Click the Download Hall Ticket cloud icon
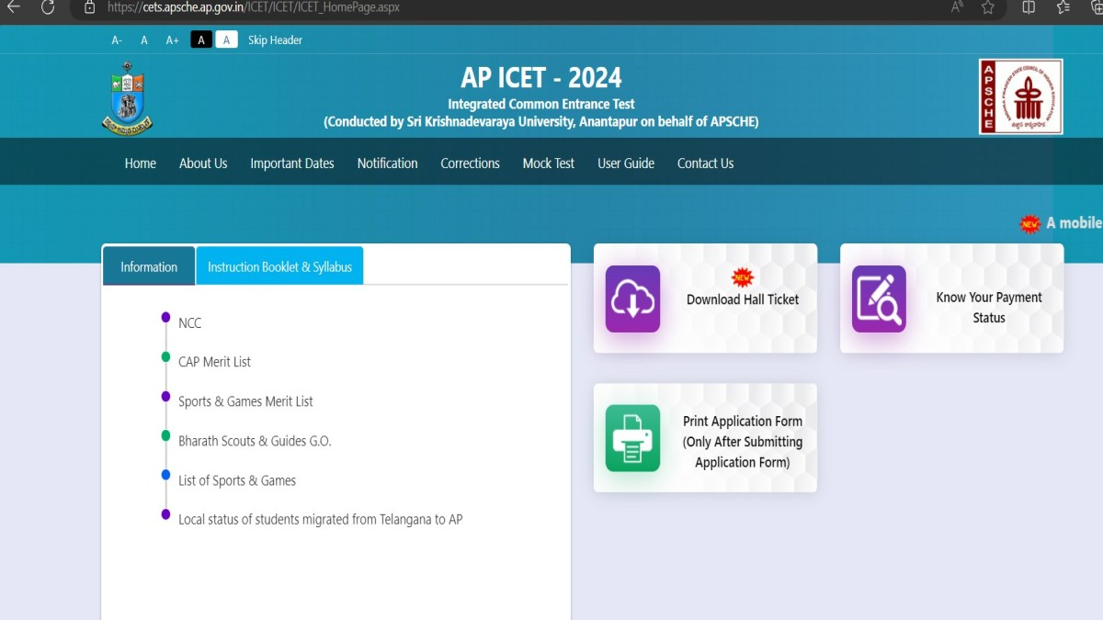 (631, 299)
